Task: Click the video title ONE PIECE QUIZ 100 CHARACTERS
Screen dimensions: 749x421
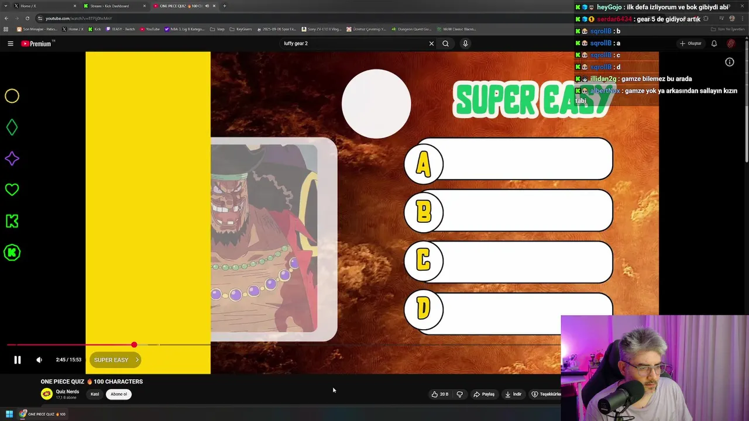Action: pos(92,381)
